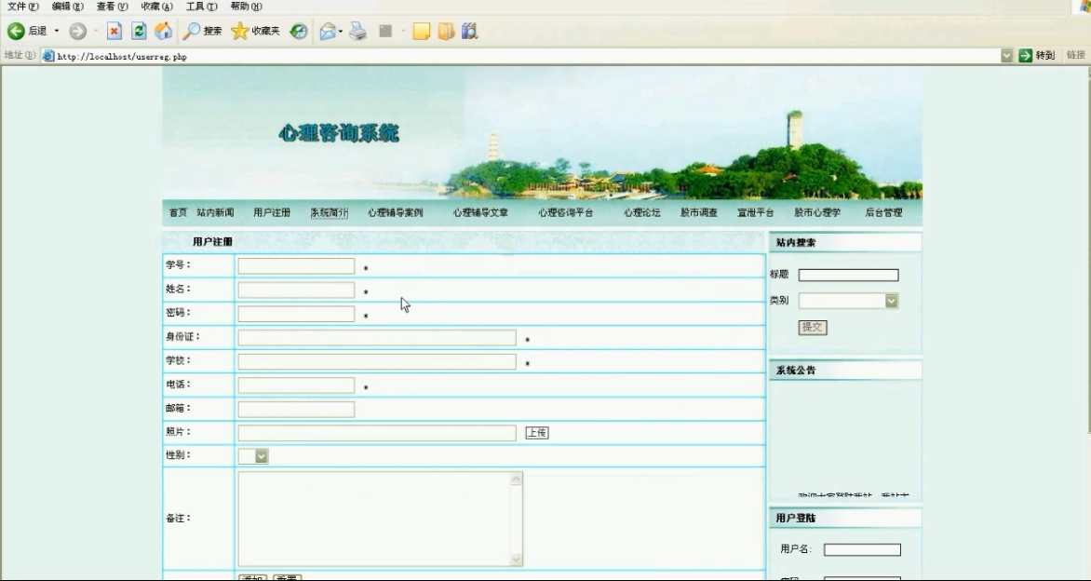The image size is (1091, 581).
Task: Open the 查看 menu
Action: [x=112, y=7]
